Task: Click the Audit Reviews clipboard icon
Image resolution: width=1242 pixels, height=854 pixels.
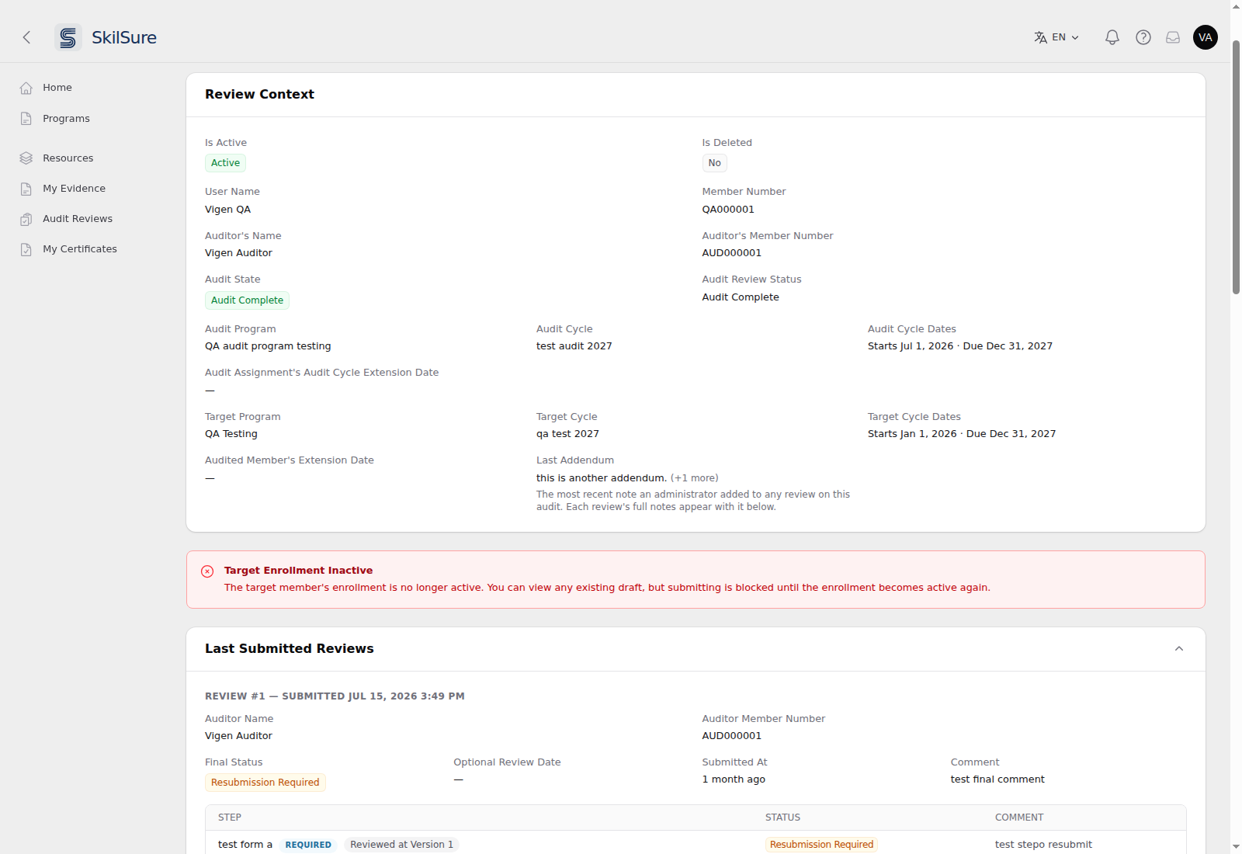Action: [x=26, y=219]
